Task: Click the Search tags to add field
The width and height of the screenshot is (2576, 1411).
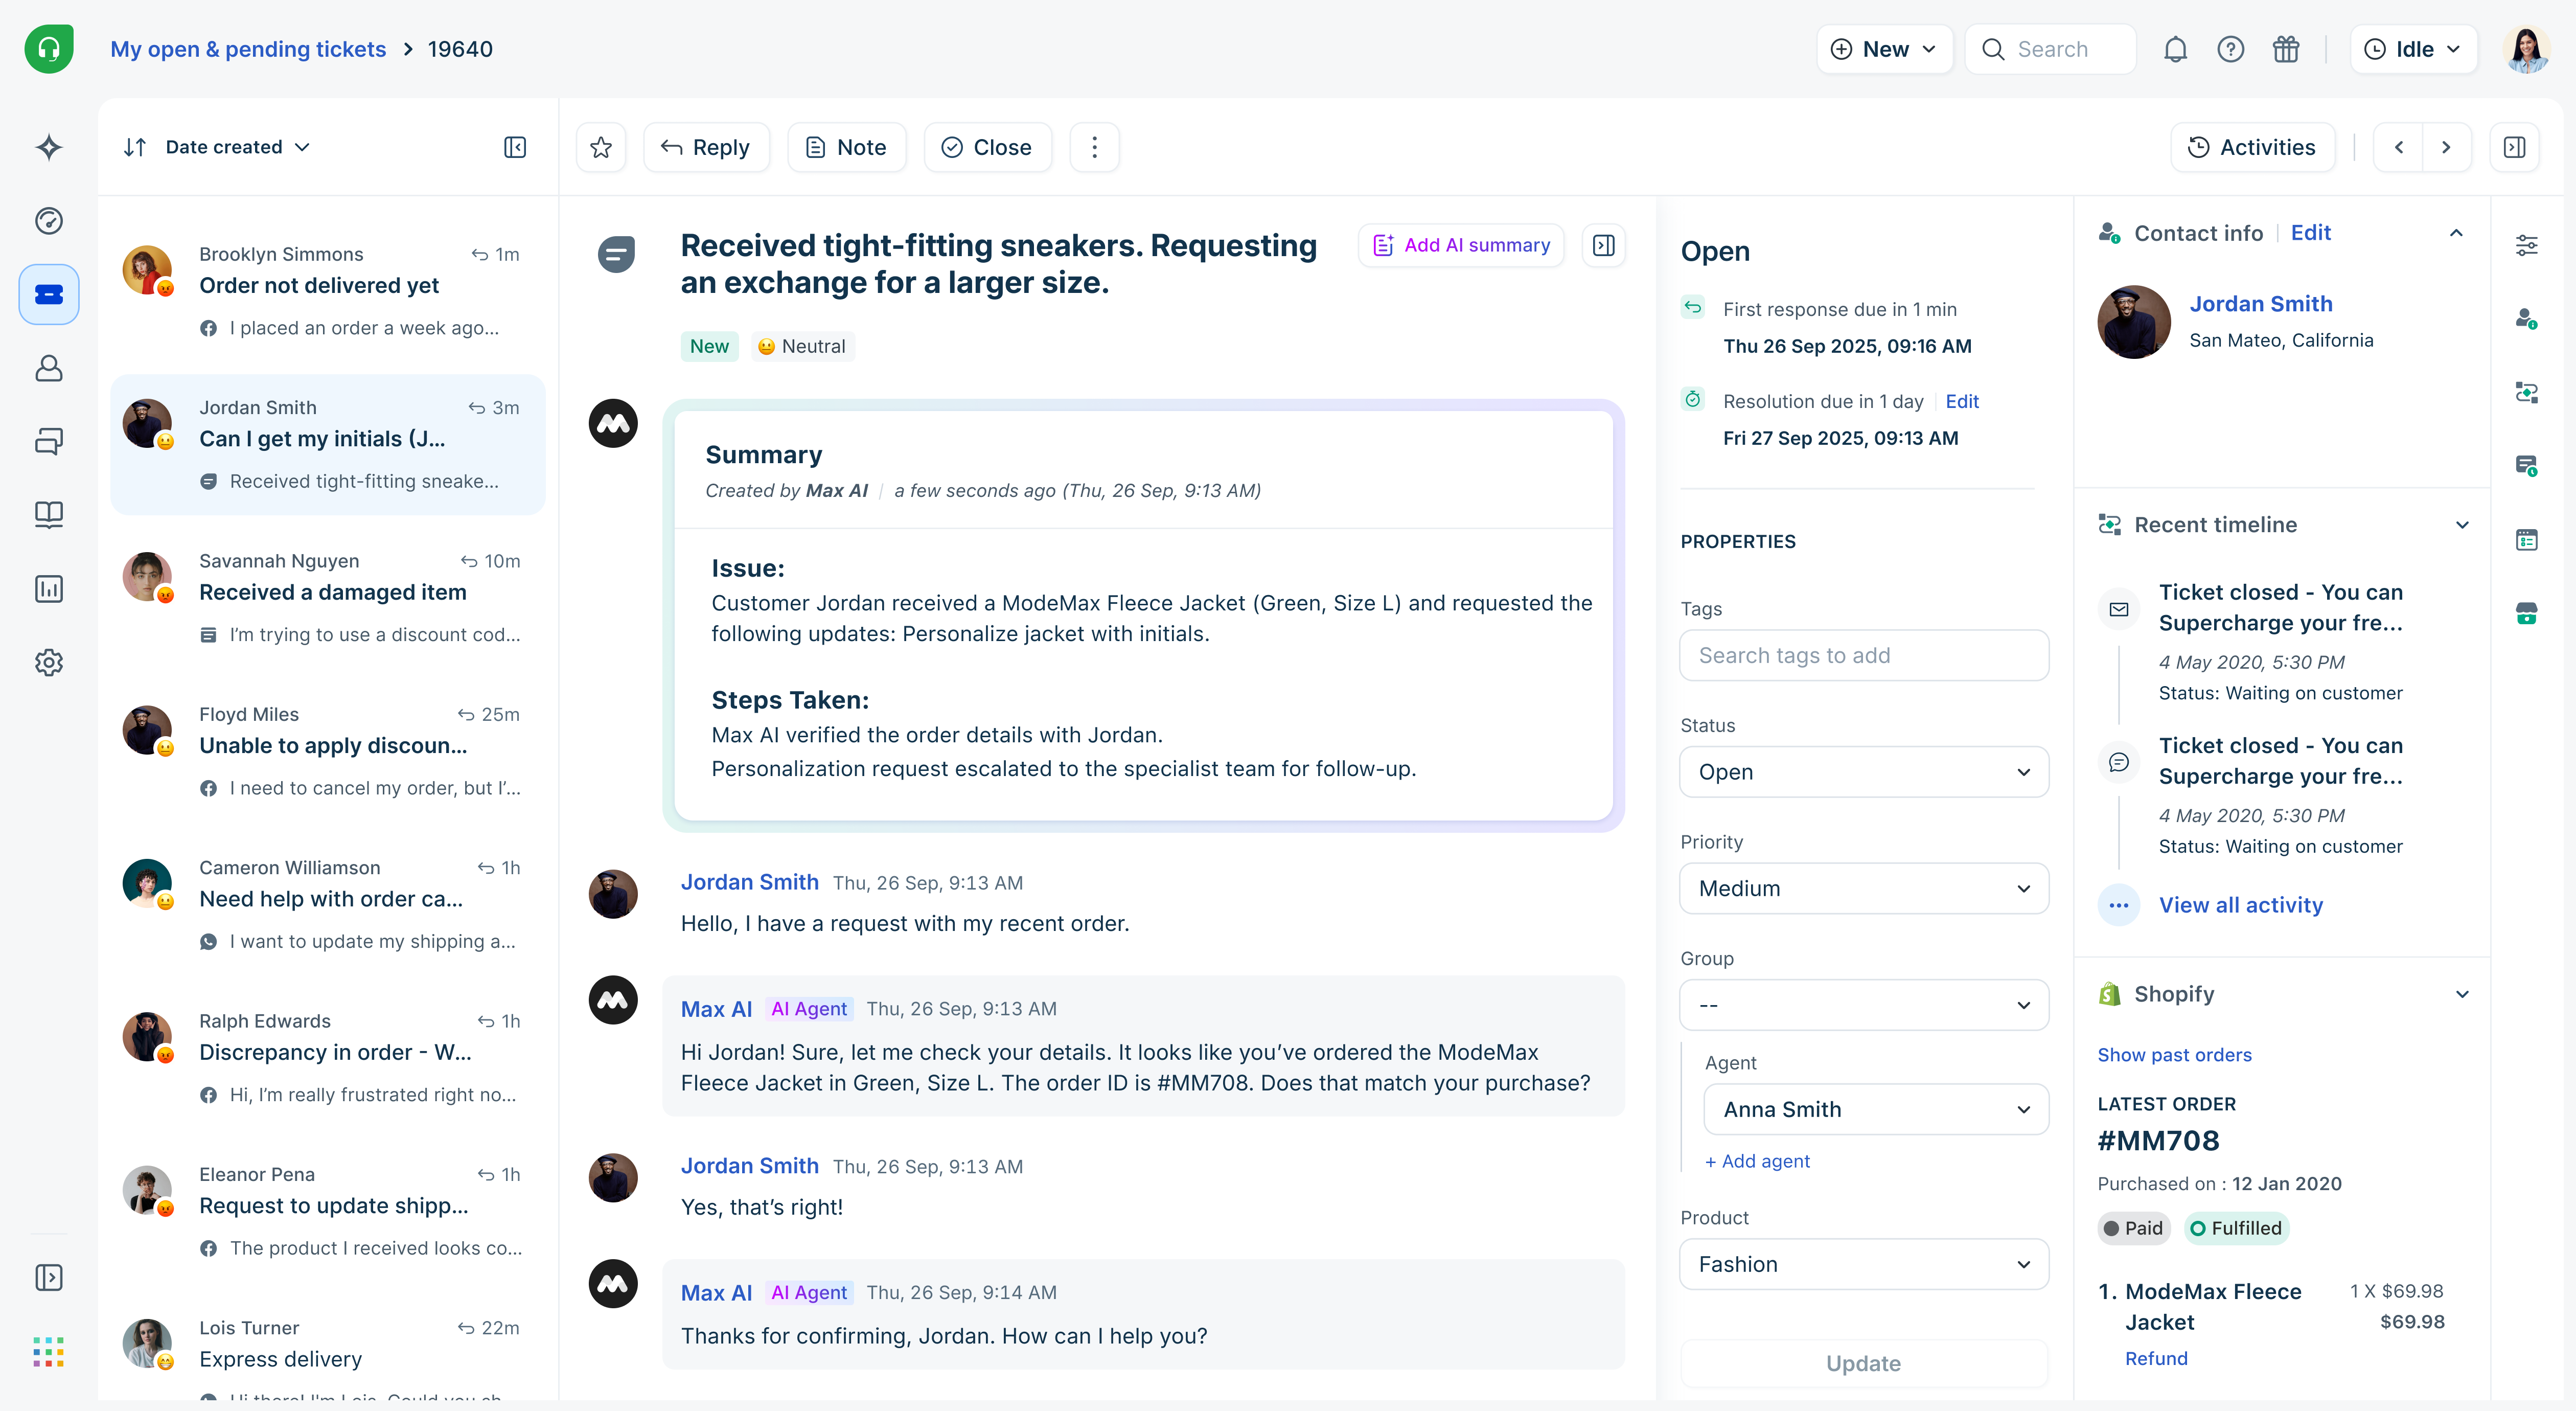Action: 1864,655
